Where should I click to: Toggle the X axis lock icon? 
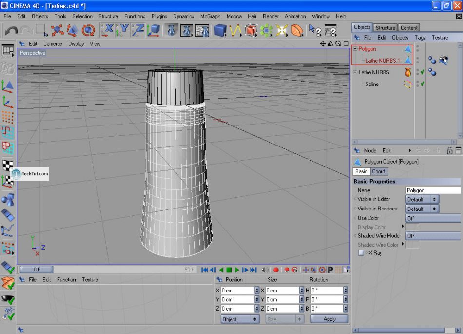108,30
